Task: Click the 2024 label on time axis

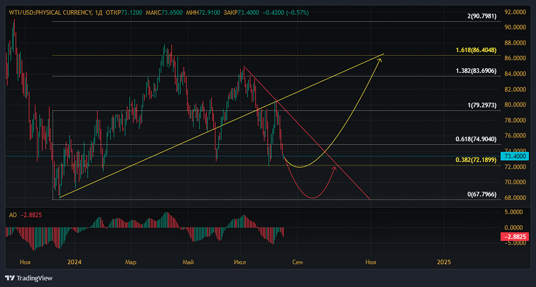Action: pos(74,262)
